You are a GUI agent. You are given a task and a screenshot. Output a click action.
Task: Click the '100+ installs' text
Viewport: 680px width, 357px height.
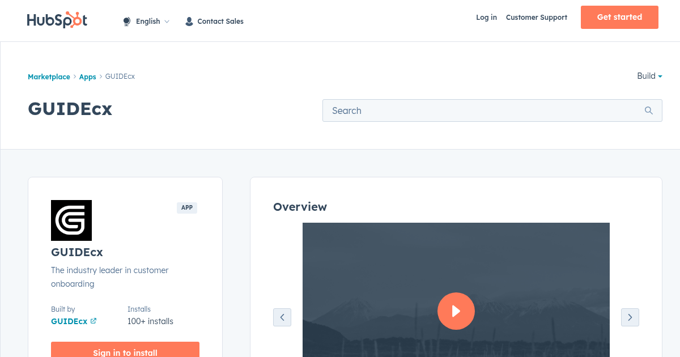[150, 321]
